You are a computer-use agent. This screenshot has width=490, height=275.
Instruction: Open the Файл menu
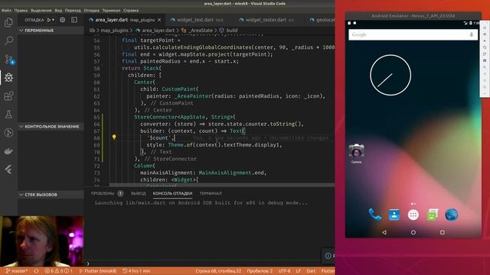[6, 10]
